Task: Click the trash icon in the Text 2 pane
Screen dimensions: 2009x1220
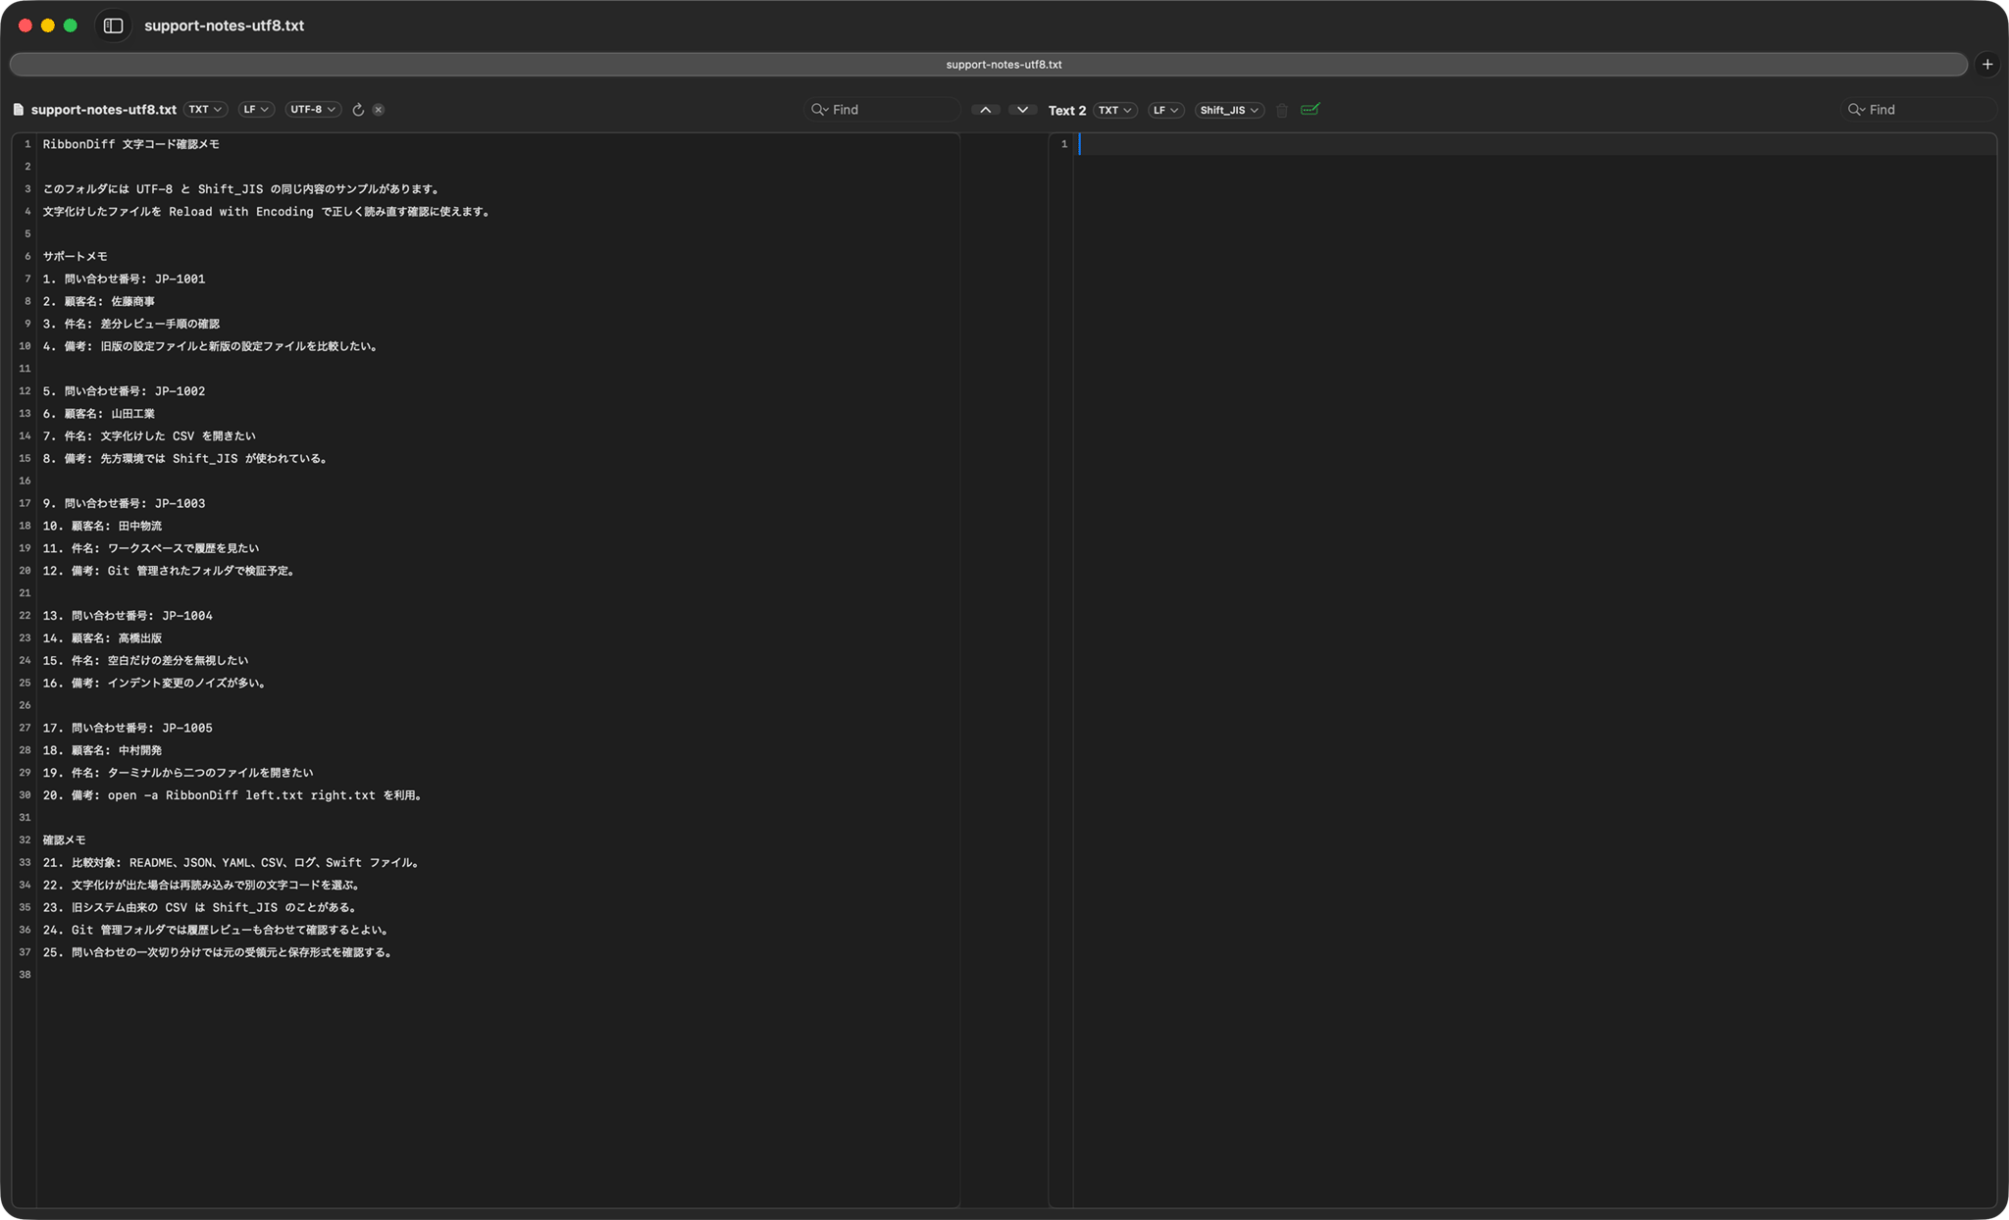Action: click(x=1282, y=110)
